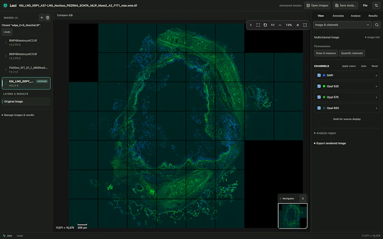Click the Draw & measure button

326,53
